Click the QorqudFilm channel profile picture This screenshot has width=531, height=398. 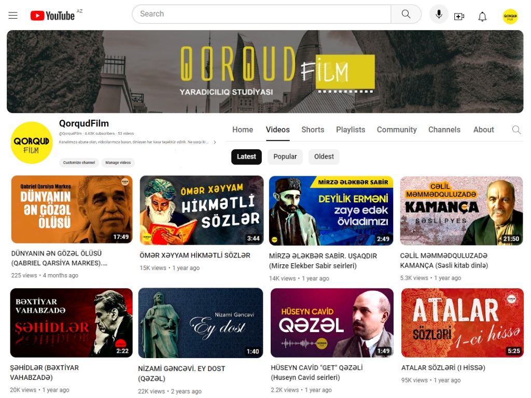32,143
